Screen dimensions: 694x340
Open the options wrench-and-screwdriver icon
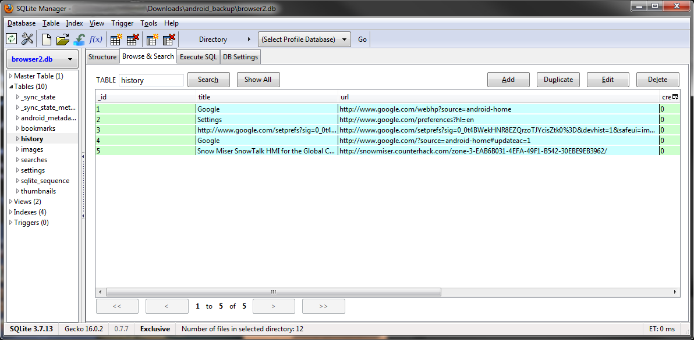tap(27, 40)
